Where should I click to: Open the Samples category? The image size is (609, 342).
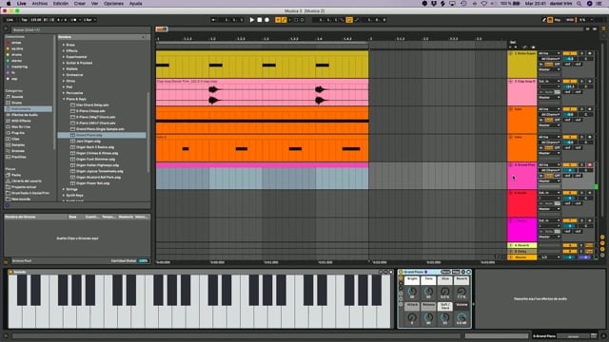click(18, 145)
